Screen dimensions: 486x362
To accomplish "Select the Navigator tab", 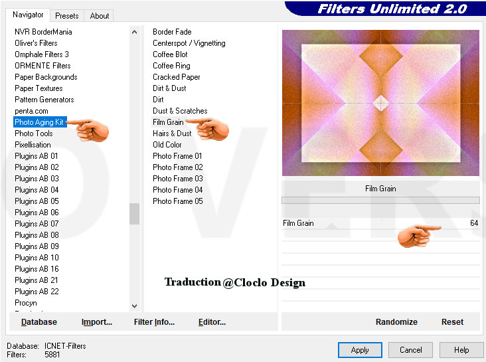I will [28, 15].
